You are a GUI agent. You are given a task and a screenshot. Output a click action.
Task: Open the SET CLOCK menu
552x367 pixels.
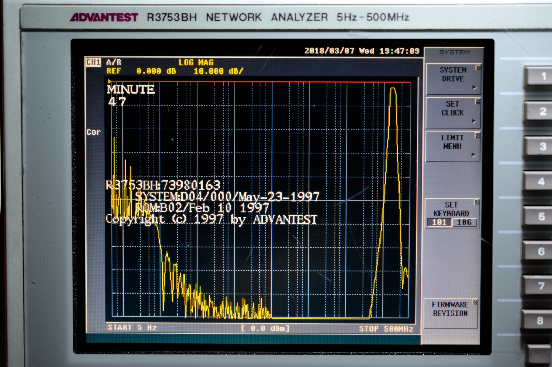click(452, 109)
